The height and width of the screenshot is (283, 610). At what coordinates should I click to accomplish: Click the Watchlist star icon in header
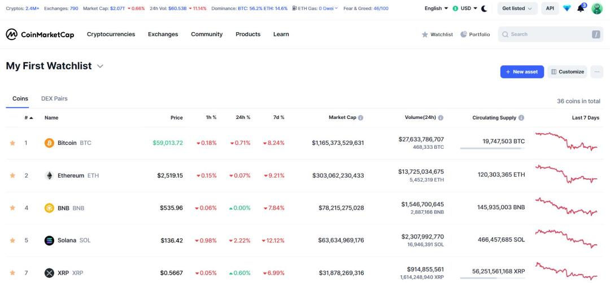point(425,34)
